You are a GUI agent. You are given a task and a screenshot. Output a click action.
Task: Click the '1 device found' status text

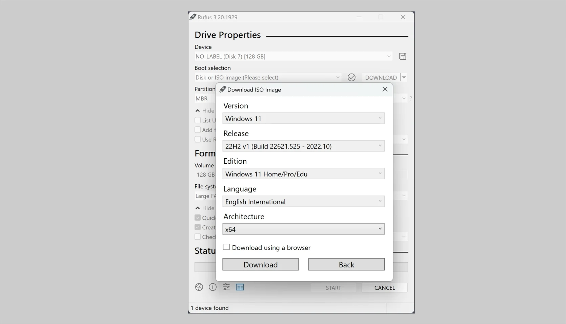210,308
